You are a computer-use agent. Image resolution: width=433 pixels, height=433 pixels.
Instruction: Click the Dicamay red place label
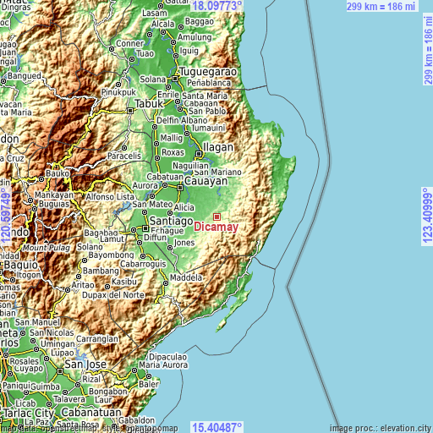[216, 227]
